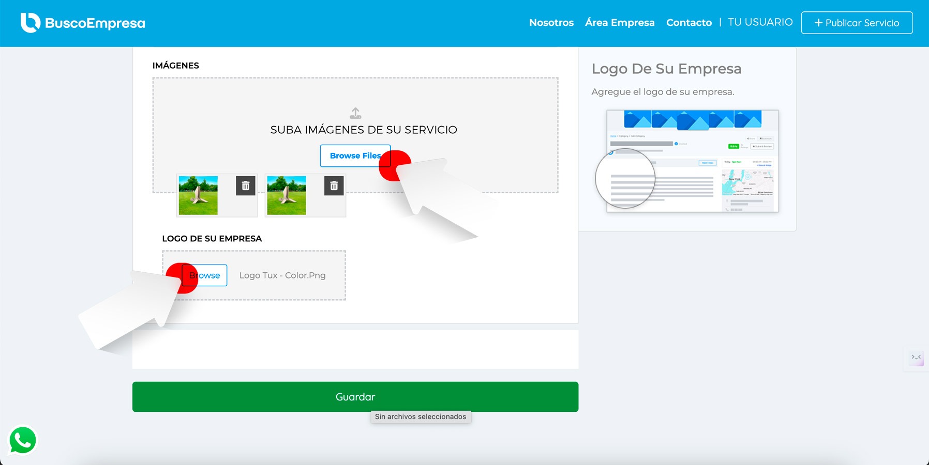The width and height of the screenshot is (929, 465).
Task: Click the upload arrow icon in dropzone
Action: pyautogui.click(x=355, y=113)
